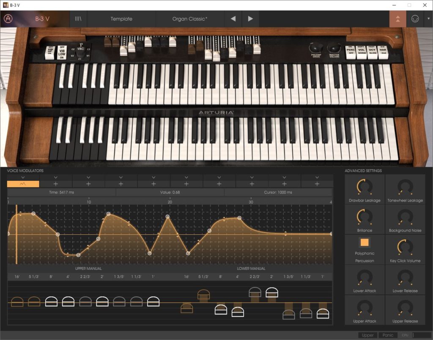
Task: Go to the next preset
Action: click(250, 19)
